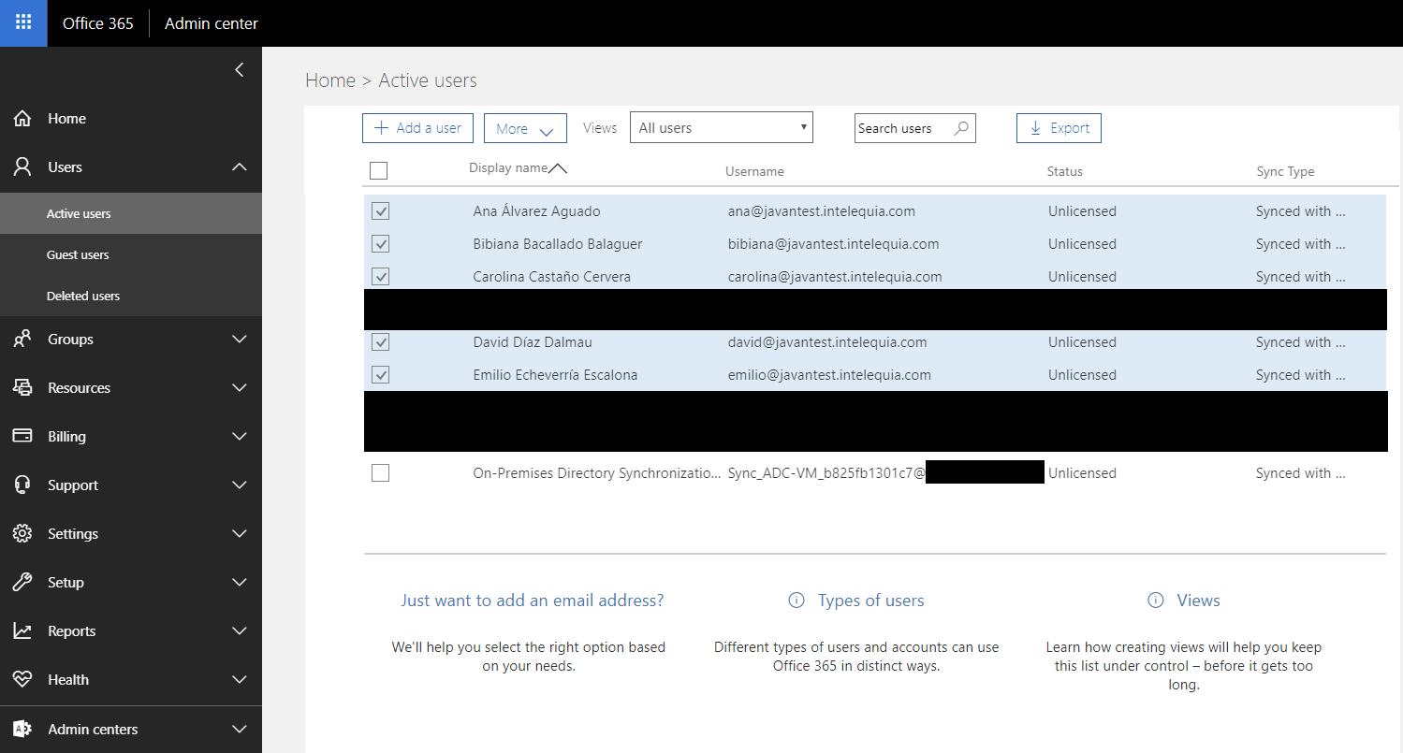The width and height of the screenshot is (1403, 753).
Task: Switch to Guest users
Action: pos(79,253)
